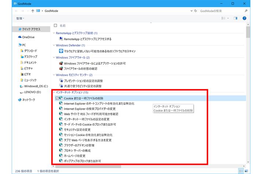Click the vertical scrollbar thumb
The image size is (262, 174).
pos(248,32)
